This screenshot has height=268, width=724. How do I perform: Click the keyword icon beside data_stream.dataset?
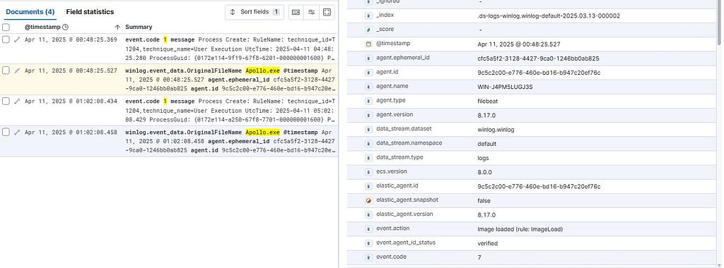click(x=368, y=129)
